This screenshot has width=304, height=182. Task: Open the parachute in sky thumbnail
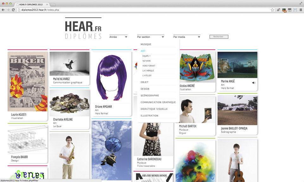click(111, 150)
